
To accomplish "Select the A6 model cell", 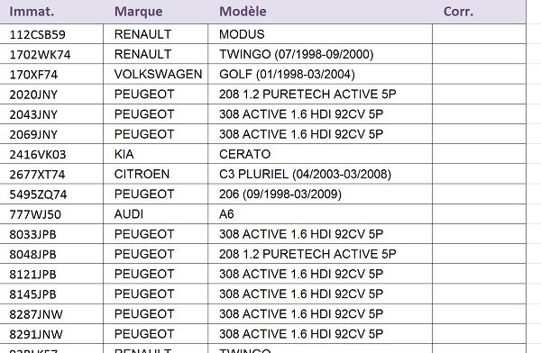I will coord(320,214).
